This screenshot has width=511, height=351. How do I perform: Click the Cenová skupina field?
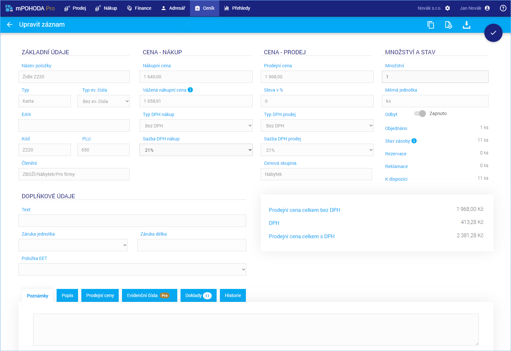[316, 174]
